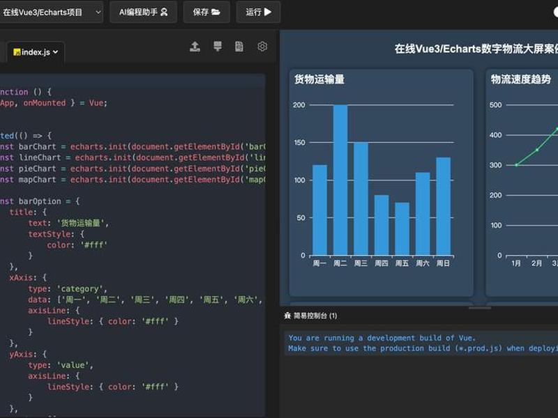Click the format brush icon in editor toolbar
This screenshot has width=558, height=418.
pos(218,46)
